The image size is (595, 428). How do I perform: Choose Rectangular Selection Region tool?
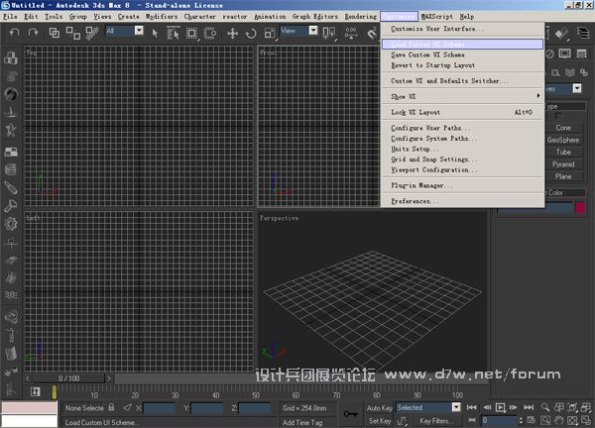click(192, 34)
